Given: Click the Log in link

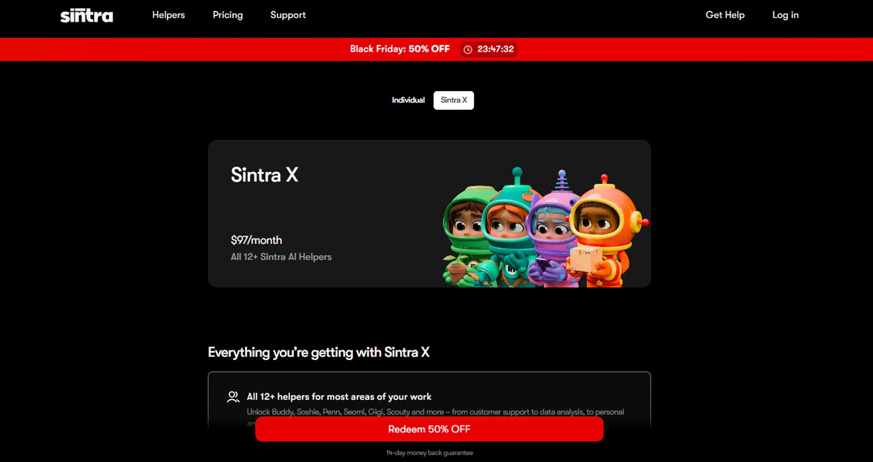Looking at the screenshot, I should click(785, 15).
